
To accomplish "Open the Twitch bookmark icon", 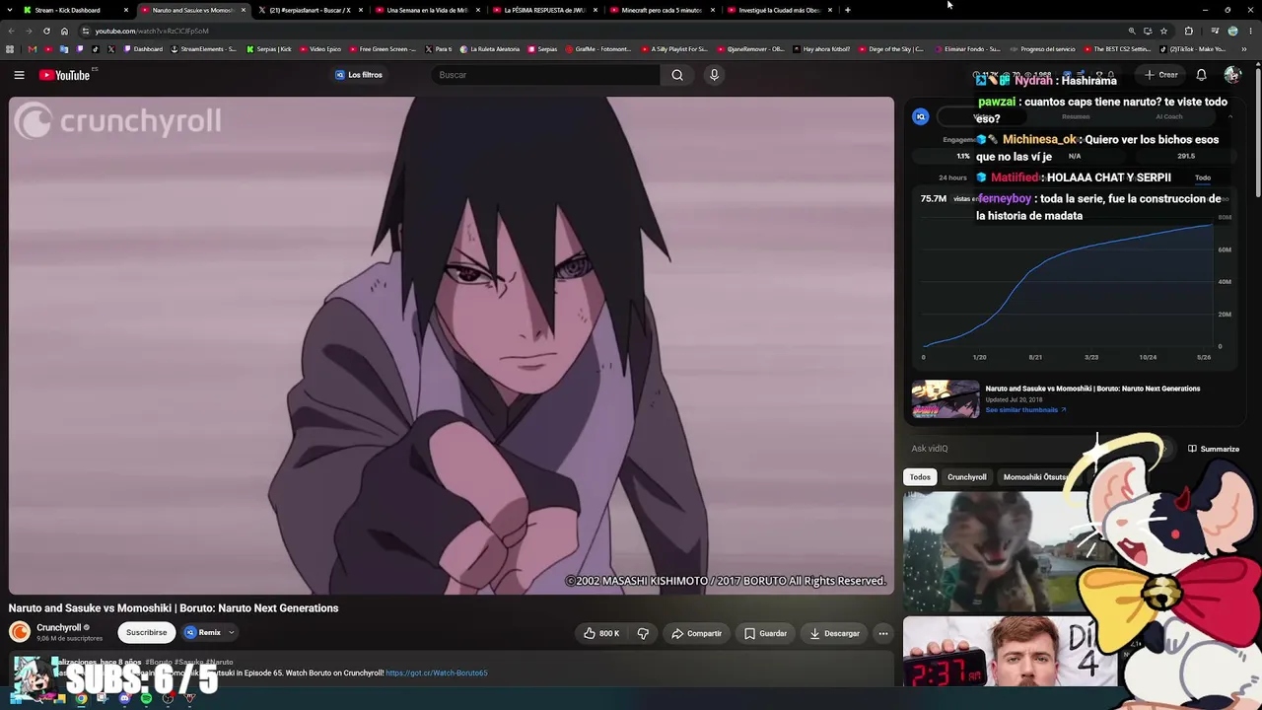I will click(80, 49).
